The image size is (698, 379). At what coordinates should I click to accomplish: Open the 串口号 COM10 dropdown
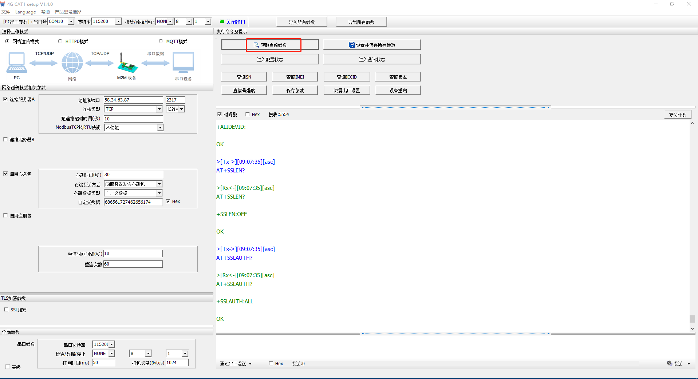pos(71,21)
